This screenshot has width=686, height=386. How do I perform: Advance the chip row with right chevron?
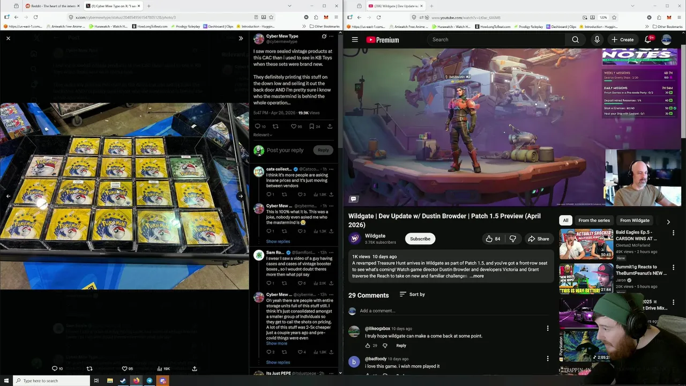coord(668,221)
